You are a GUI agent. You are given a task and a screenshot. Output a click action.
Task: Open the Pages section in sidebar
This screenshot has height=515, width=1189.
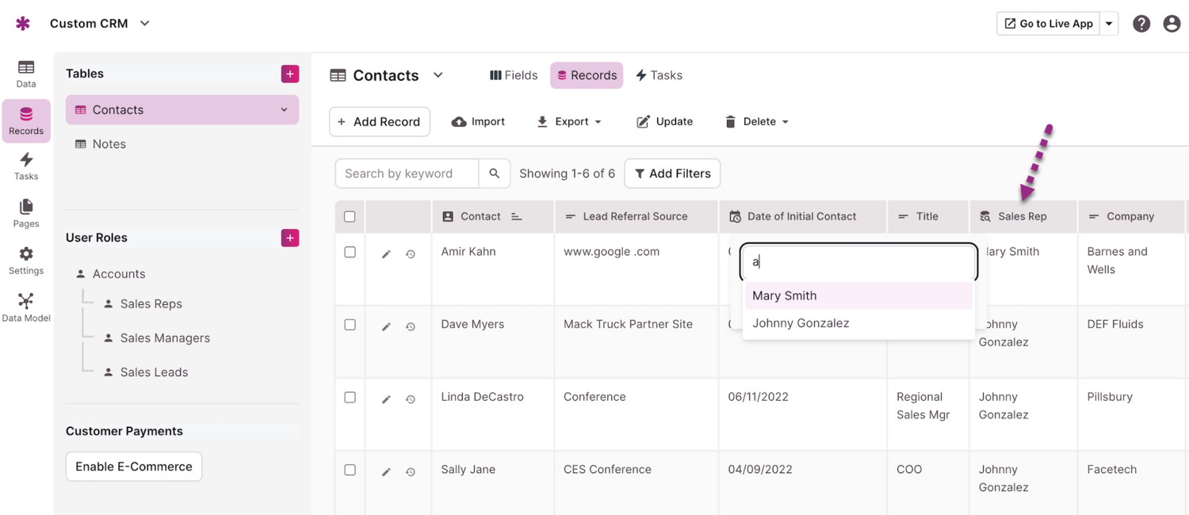[x=26, y=213]
